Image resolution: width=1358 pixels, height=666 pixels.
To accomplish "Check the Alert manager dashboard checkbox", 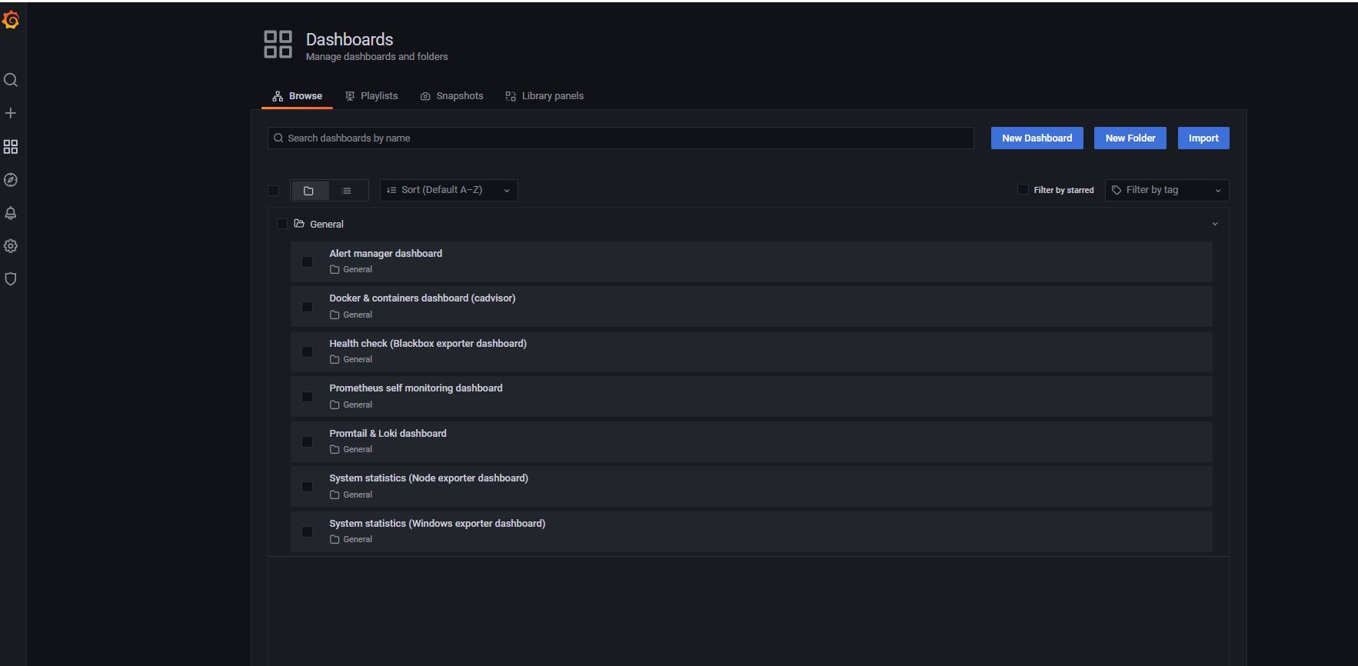I will tap(307, 262).
